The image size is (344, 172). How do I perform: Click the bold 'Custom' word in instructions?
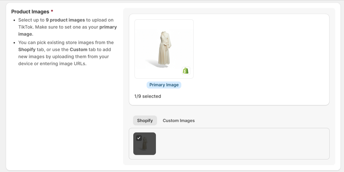click(x=78, y=50)
